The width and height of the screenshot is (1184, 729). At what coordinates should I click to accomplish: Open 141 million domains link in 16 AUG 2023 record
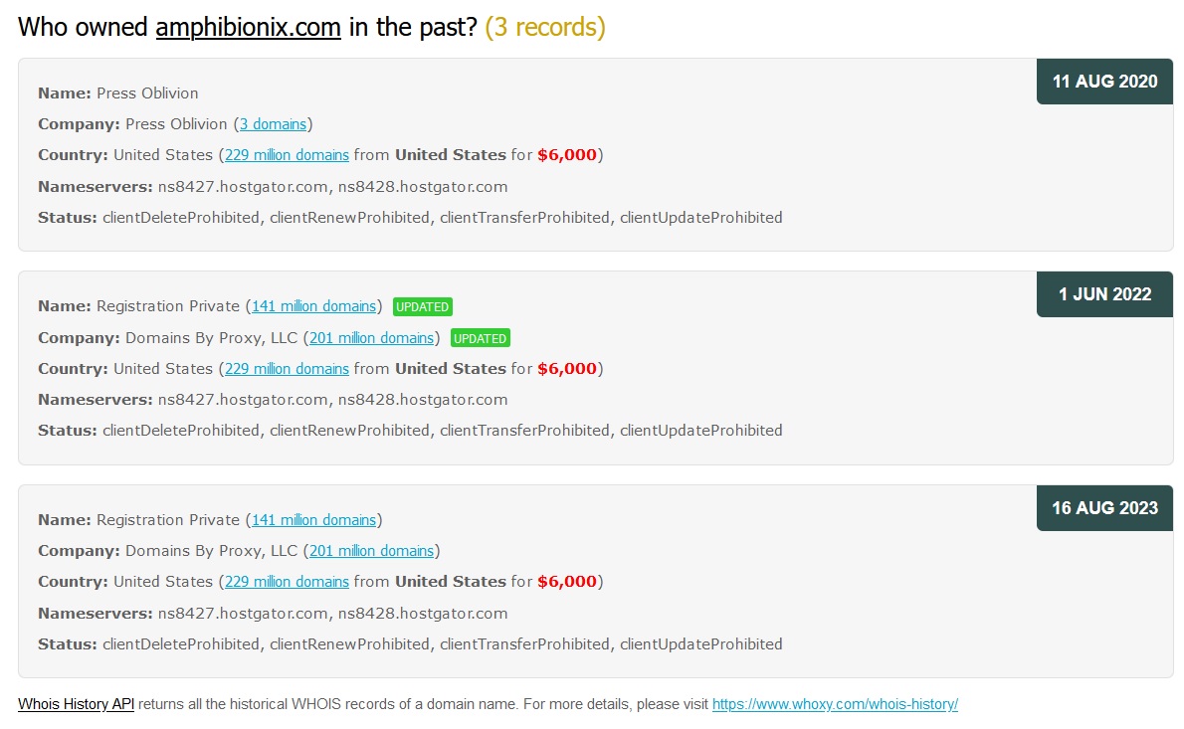pyautogui.click(x=314, y=520)
